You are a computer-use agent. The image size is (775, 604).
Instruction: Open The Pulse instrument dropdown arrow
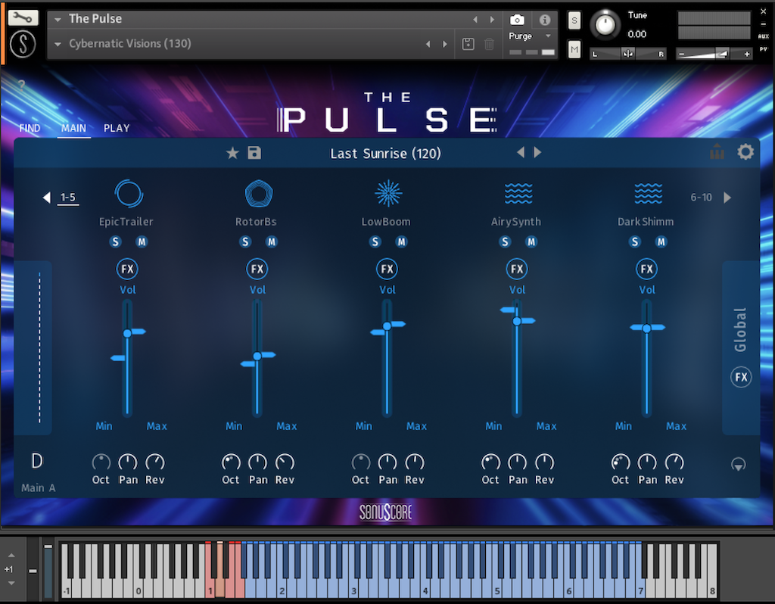(x=58, y=20)
